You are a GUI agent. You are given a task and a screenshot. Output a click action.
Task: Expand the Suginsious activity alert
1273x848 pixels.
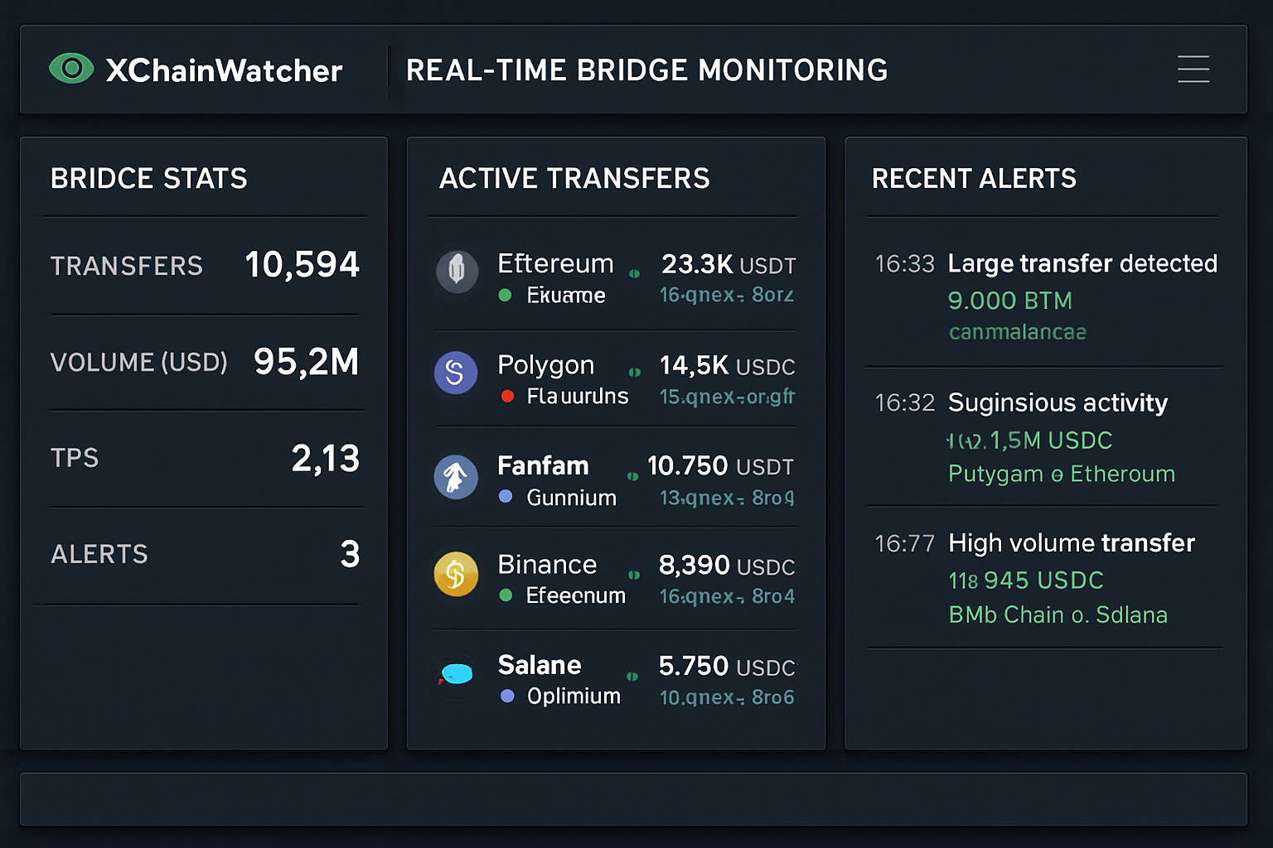(1058, 403)
